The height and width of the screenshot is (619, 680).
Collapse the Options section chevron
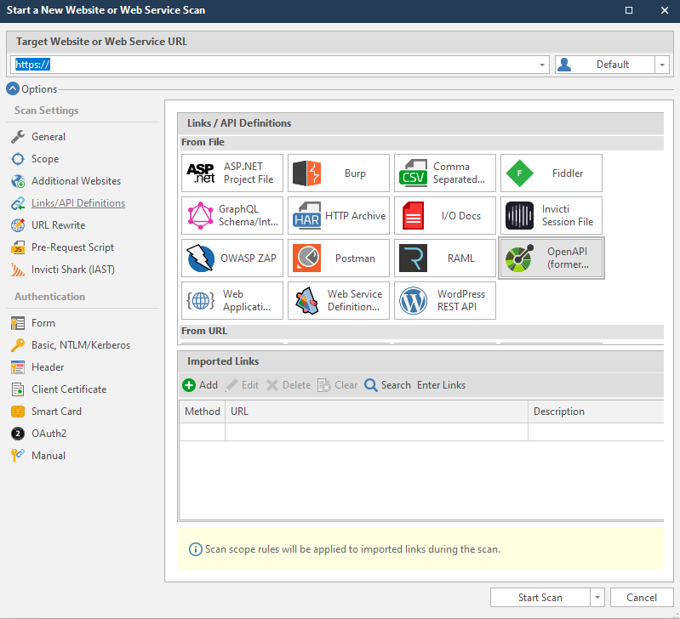pyautogui.click(x=13, y=88)
